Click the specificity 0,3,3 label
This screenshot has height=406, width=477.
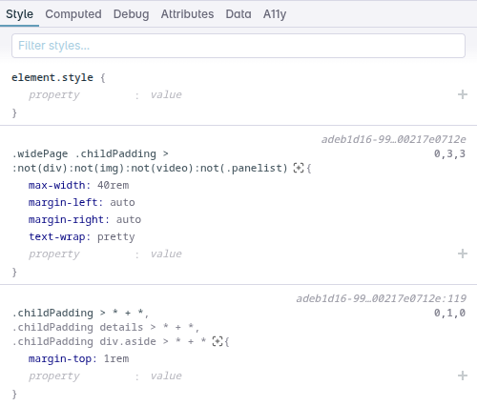449,153
